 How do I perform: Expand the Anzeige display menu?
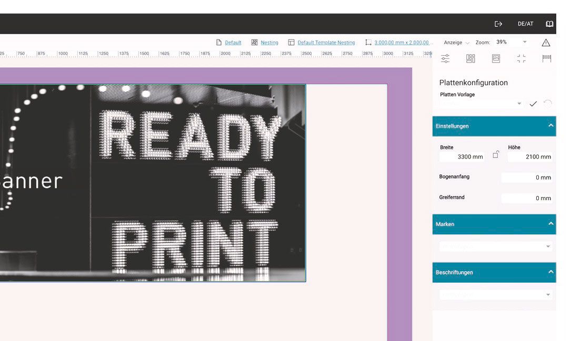[x=456, y=43]
